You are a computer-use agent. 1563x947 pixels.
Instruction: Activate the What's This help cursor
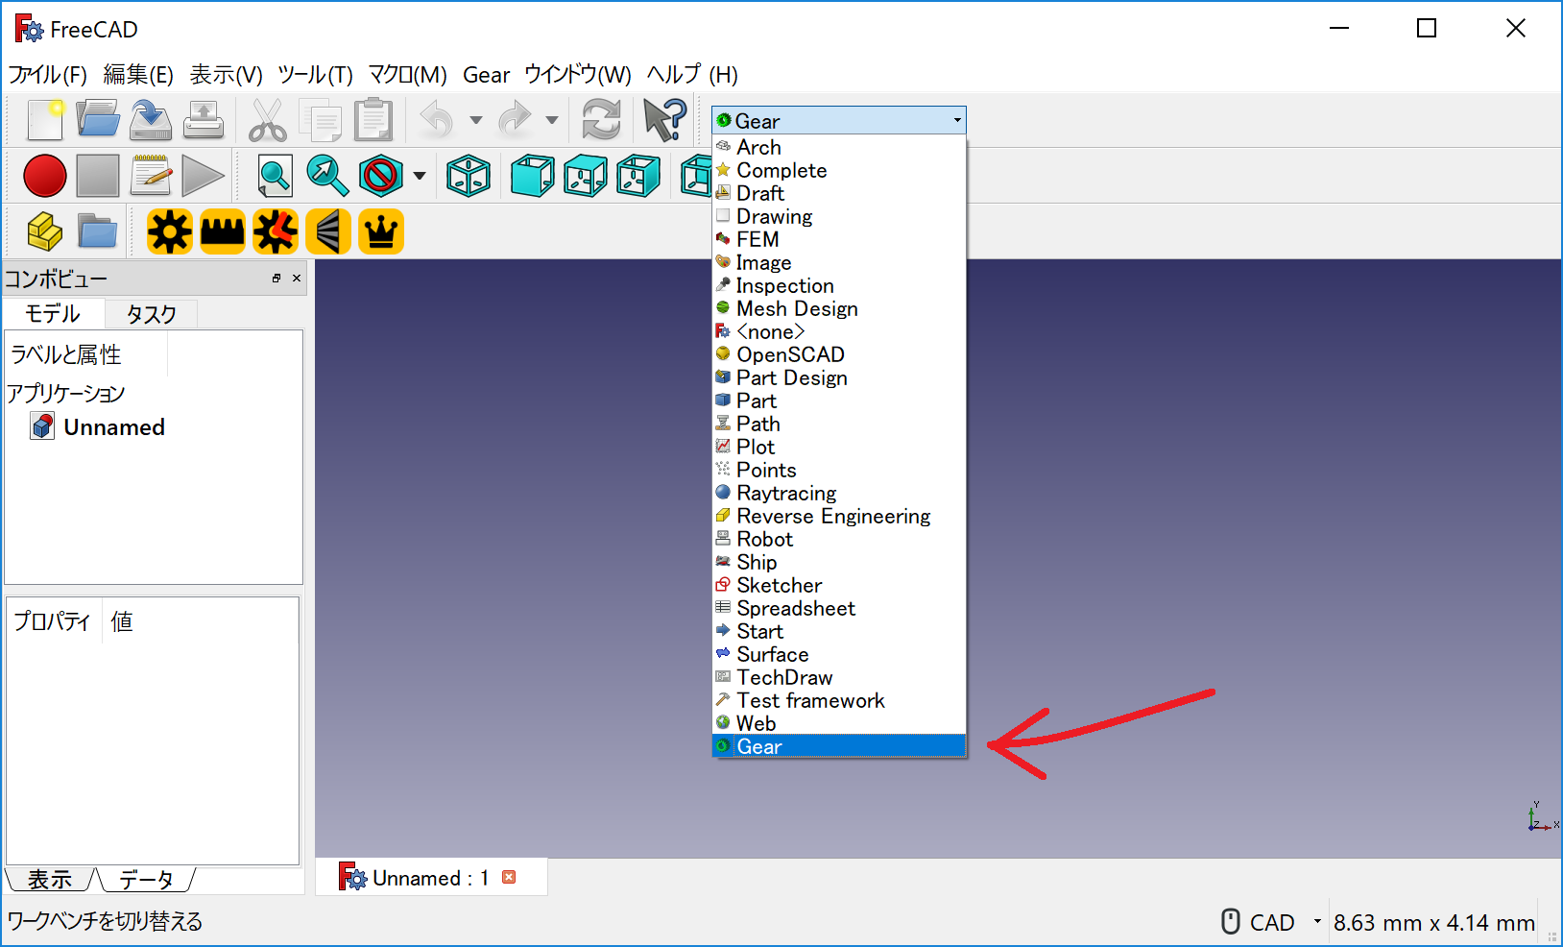click(x=664, y=120)
